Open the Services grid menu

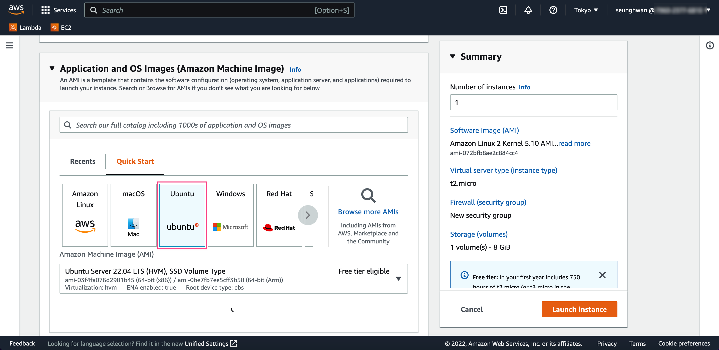click(59, 10)
